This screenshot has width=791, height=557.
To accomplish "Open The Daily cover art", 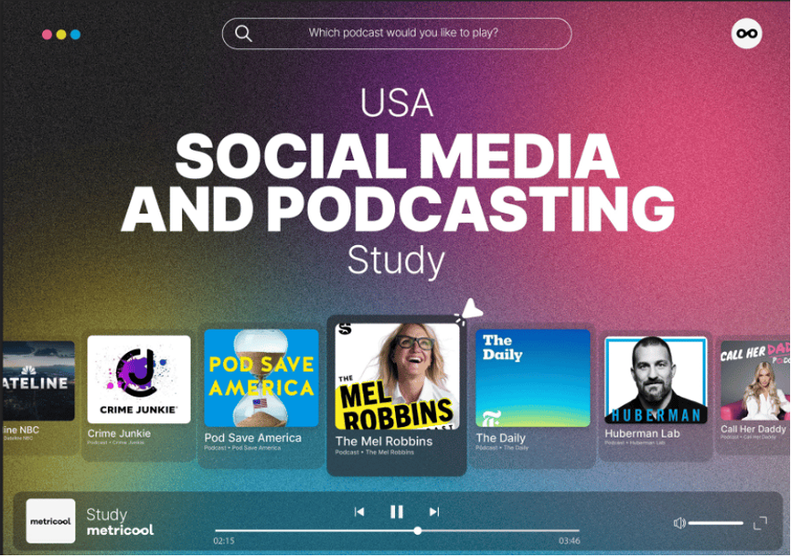I will click(532, 378).
